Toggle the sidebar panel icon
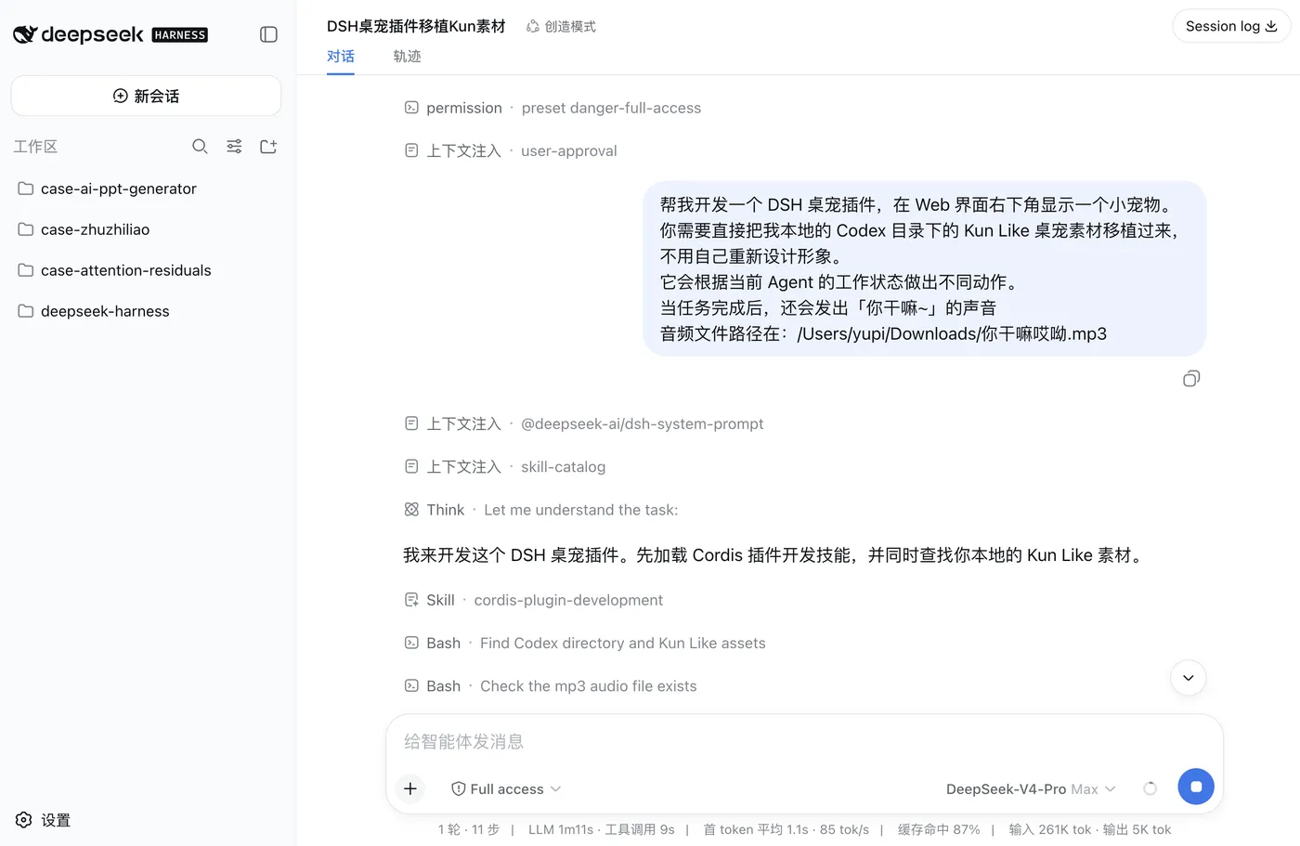The image size is (1300, 846). [268, 34]
